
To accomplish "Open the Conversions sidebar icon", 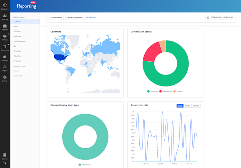I will [5, 47].
